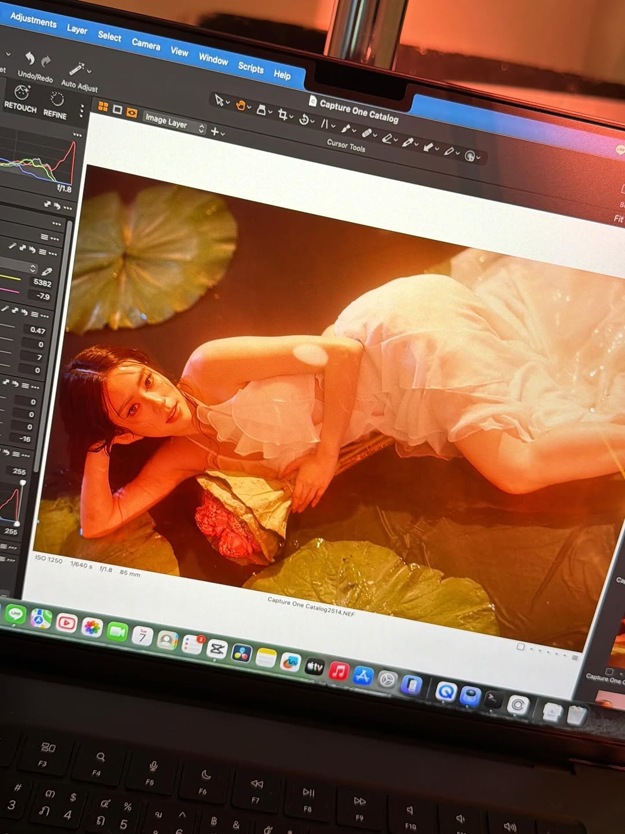
Task: Toggle the multi-image grid view
Action: (103, 106)
